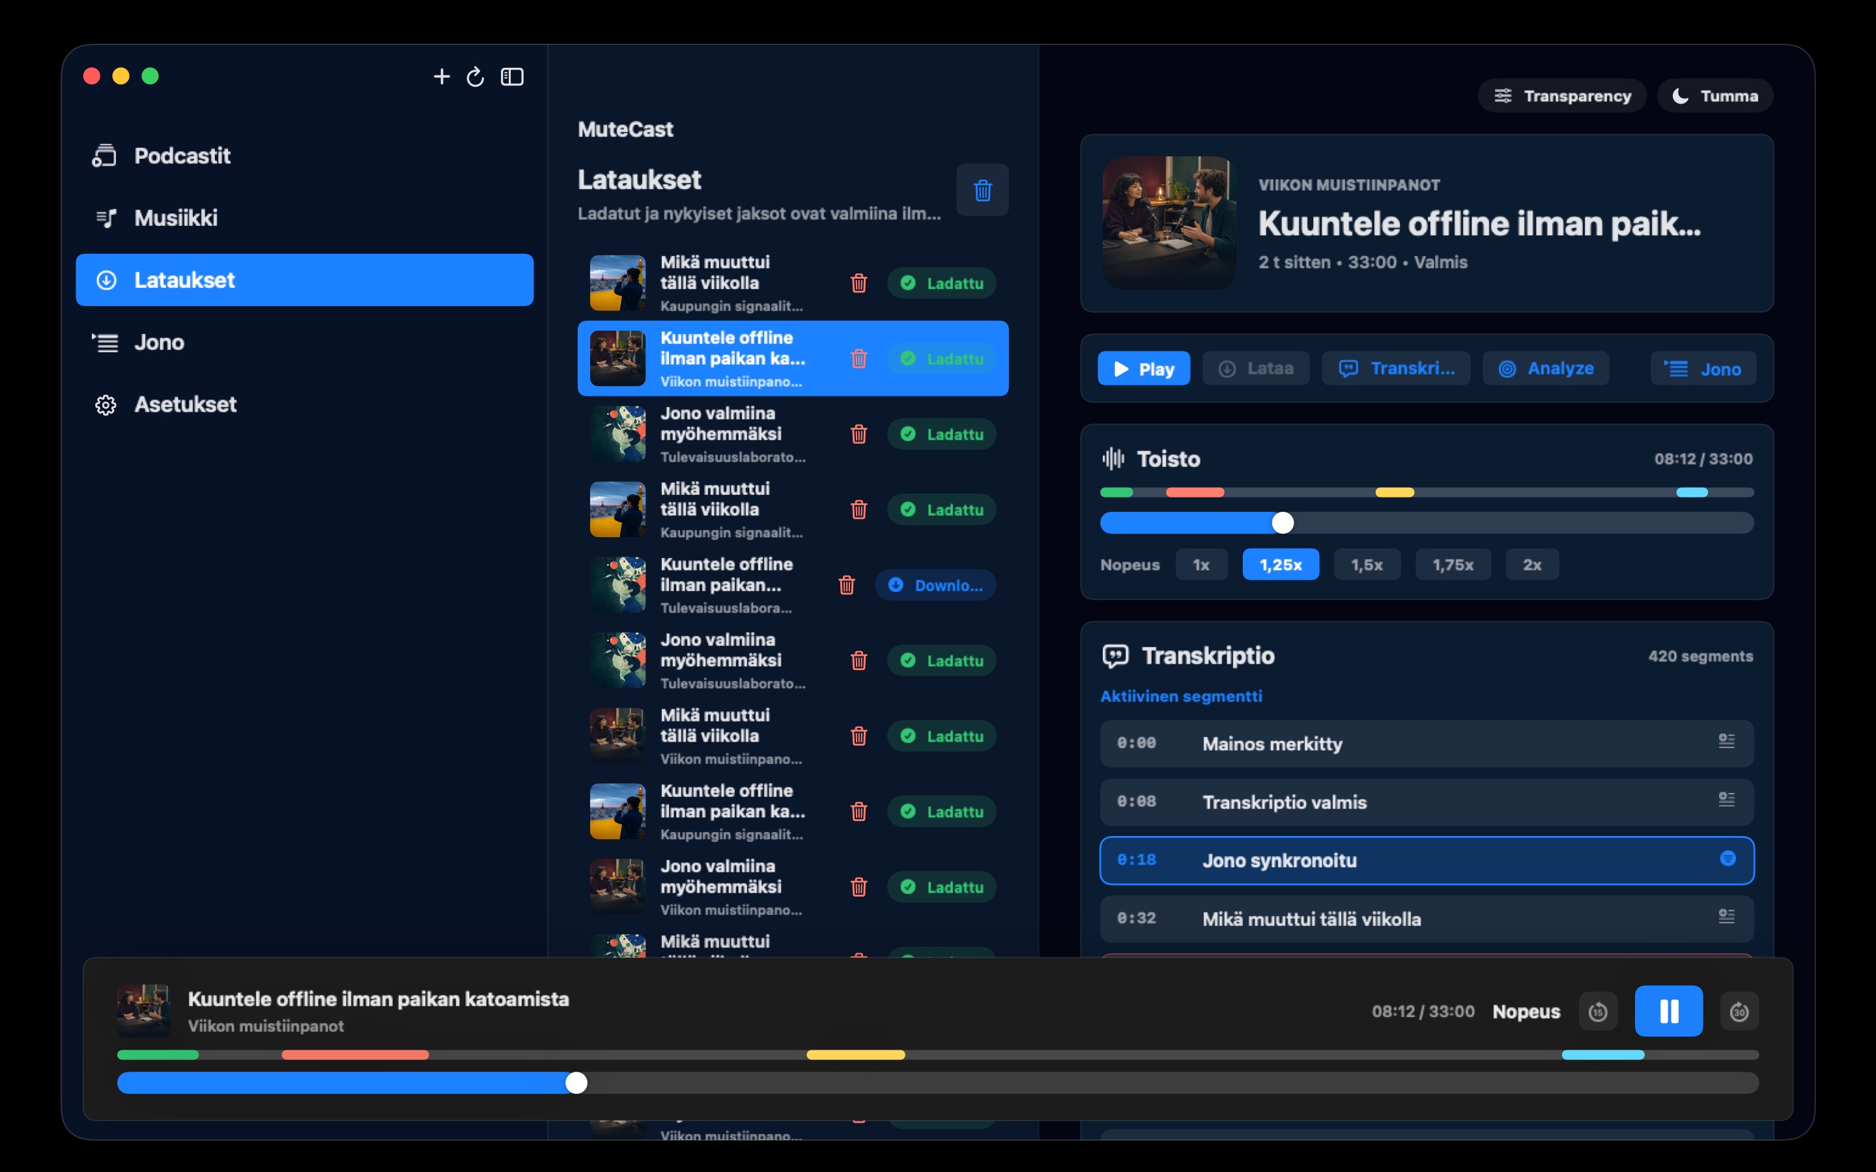The image size is (1876, 1172).
Task: Click the blue icon on Jono synkronoitu segment
Action: 1727,858
